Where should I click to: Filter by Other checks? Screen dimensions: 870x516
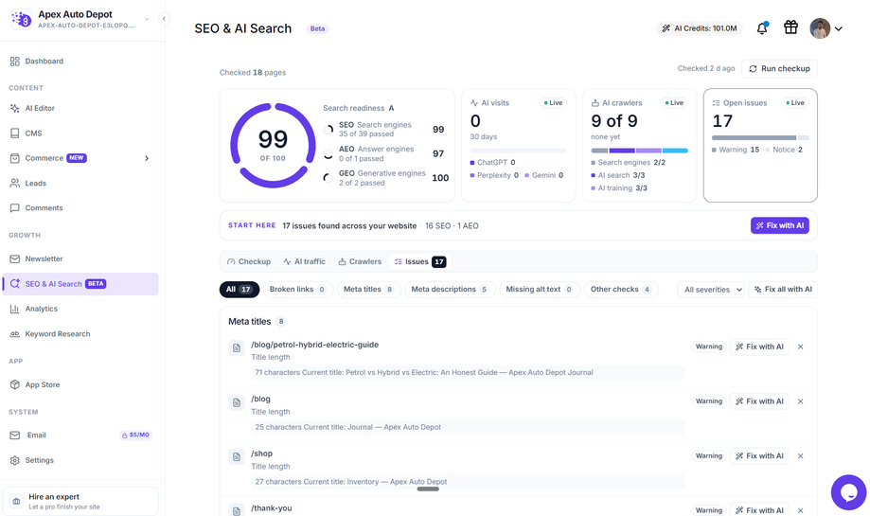point(621,290)
